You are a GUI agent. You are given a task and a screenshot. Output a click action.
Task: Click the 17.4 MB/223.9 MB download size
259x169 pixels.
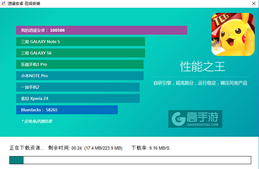pyautogui.click(x=104, y=148)
